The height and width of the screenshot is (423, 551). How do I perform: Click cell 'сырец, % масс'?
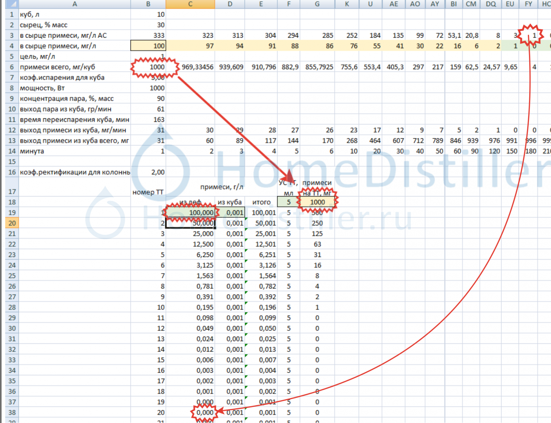point(75,25)
